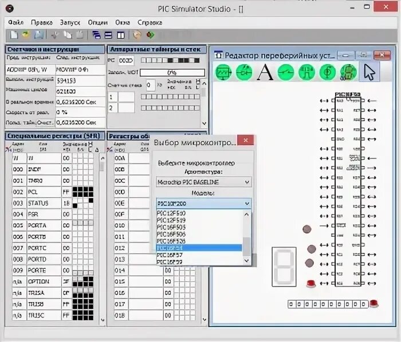Viewport: 401px width, 342px height.
Task: Click the model list scroll-up arrow
Action: [246, 214]
